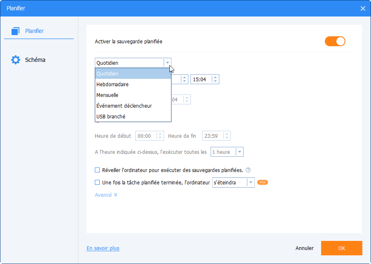Choose Hebdomadaire schedule option
The height and width of the screenshot is (264, 371).
coord(133,84)
